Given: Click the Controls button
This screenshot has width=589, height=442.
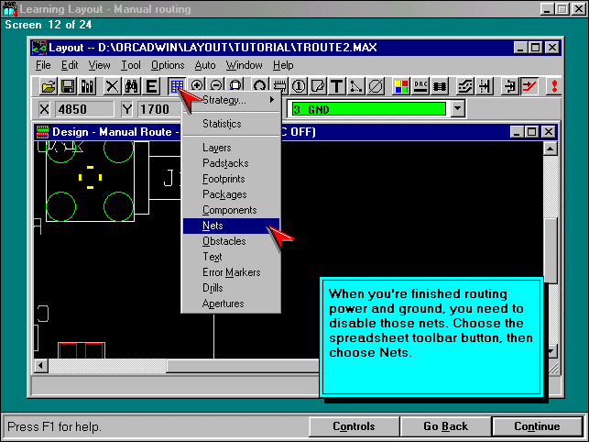Looking at the screenshot, I should click(353, 426).
